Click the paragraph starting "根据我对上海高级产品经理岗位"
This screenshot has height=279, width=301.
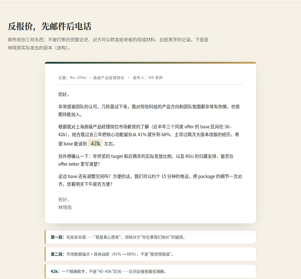coord(149,135)
